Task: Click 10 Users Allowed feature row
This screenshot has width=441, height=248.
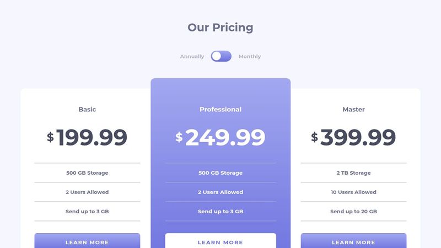Action: click(353, 192)
